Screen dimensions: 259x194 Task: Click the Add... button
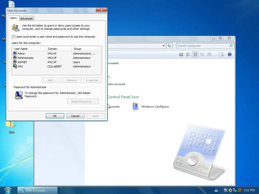tap(51, 80)
